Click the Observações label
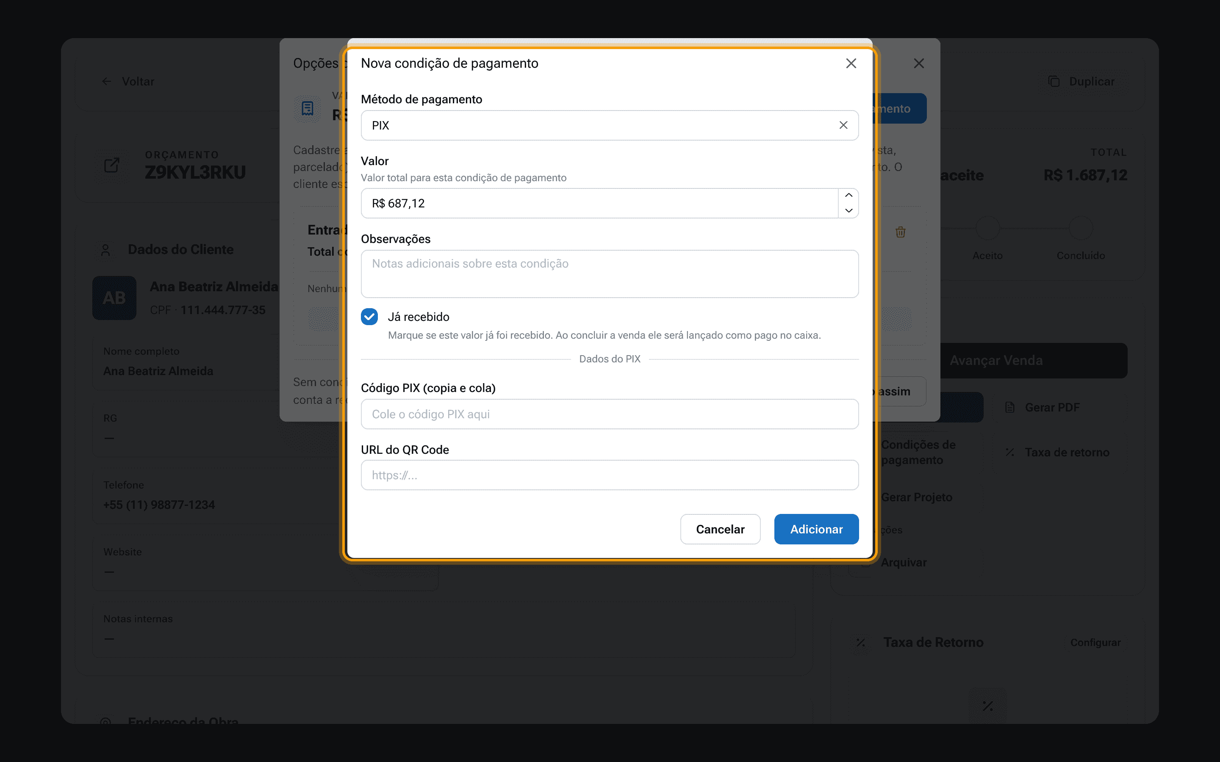This screenshot has height=762, width=1220. pyautogui.click(x=396, y=239)
